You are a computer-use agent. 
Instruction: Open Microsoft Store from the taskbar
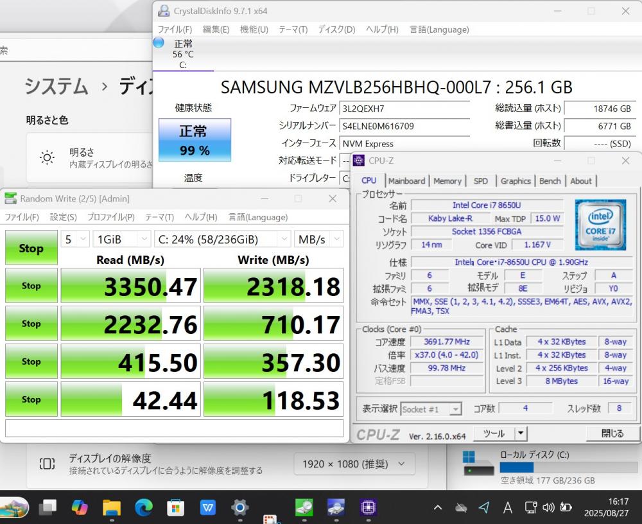pyautogui.click(x=176, y=507)
